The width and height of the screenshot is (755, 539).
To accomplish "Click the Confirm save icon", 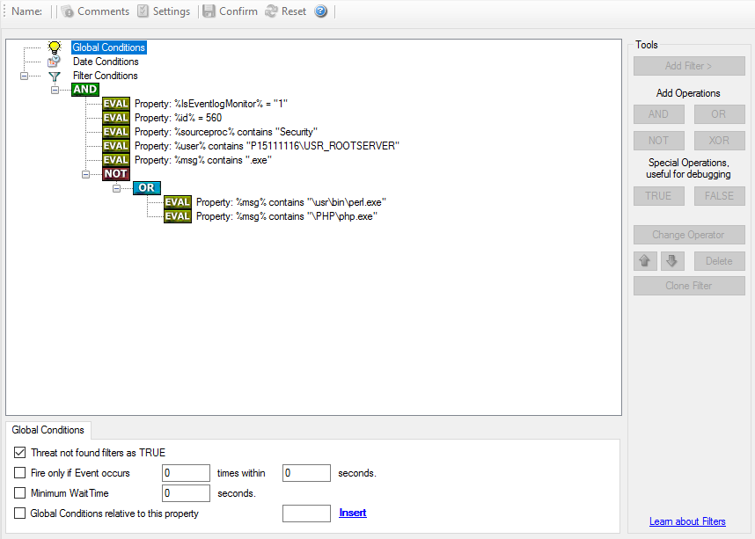I will click(x=209, y=11).
